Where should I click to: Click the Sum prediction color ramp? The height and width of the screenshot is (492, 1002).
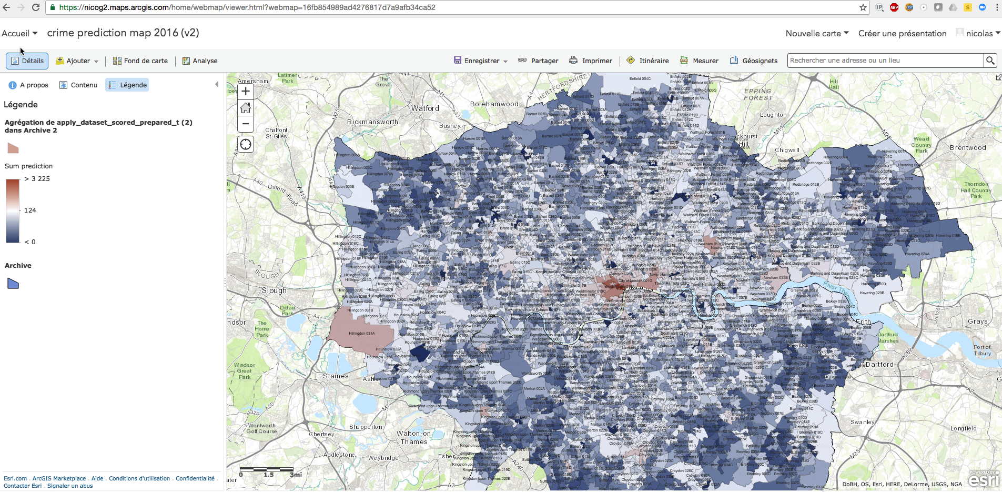click(x=13, y=210)
